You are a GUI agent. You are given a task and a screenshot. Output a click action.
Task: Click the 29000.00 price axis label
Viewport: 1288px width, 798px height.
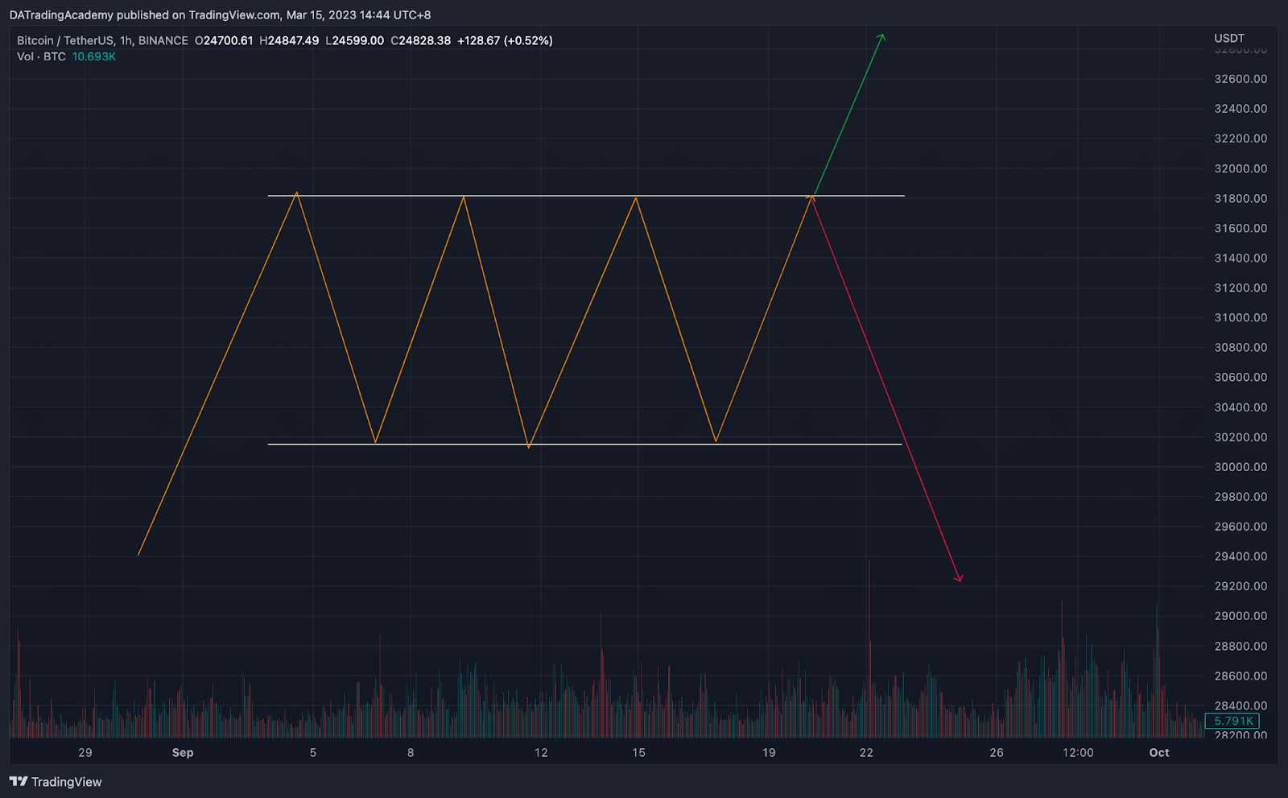coord(1241,616)
